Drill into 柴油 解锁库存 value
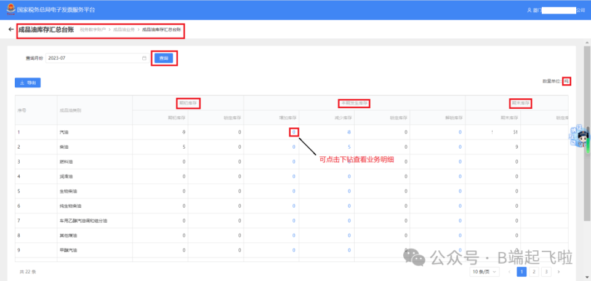The image size is (591, 281). [460, 147]
